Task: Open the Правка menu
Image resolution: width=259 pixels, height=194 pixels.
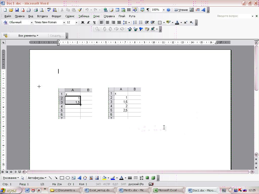Action: (20, 16)
